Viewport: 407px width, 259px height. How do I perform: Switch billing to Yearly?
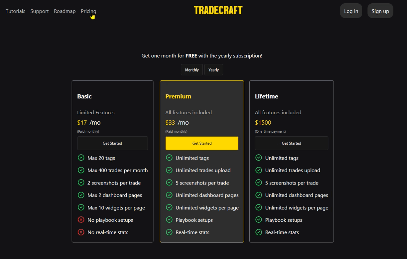(214, 70)
